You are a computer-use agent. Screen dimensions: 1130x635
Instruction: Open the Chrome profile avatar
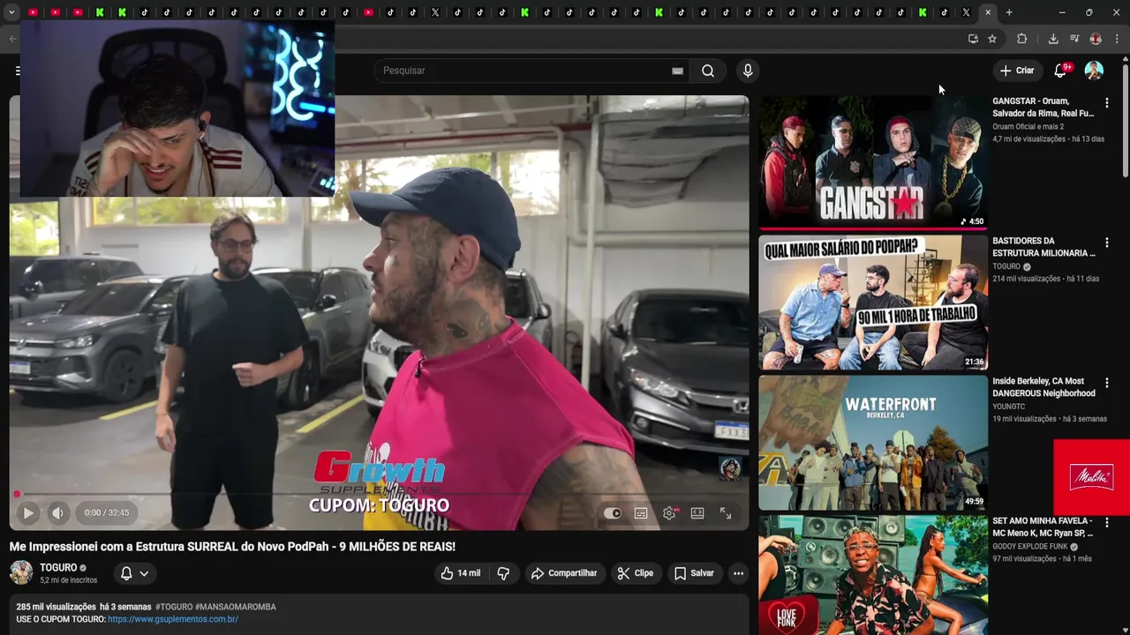coord(1096,39)
